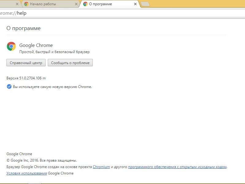245x184 pixels.
Task: Close the leftmost partially visible tab
Action: 17,4
